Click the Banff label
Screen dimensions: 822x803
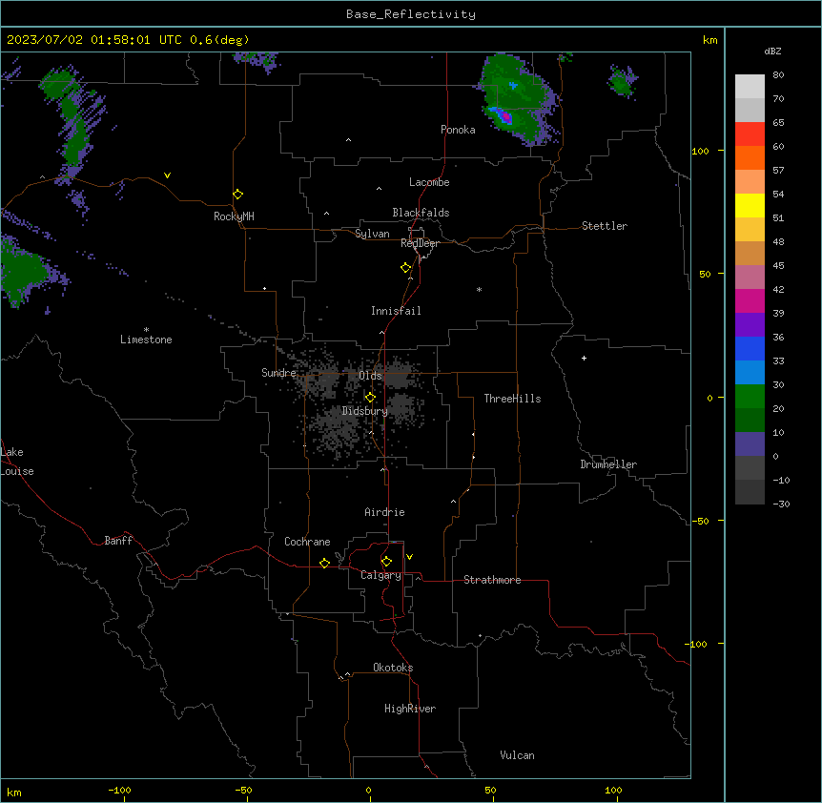(118, 541)
